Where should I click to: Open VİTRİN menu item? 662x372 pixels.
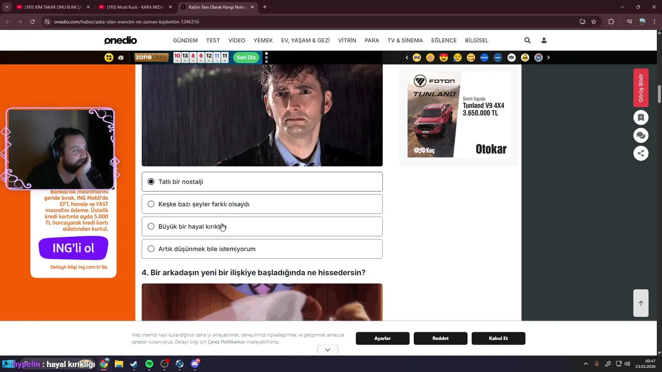tap(347, 40)
